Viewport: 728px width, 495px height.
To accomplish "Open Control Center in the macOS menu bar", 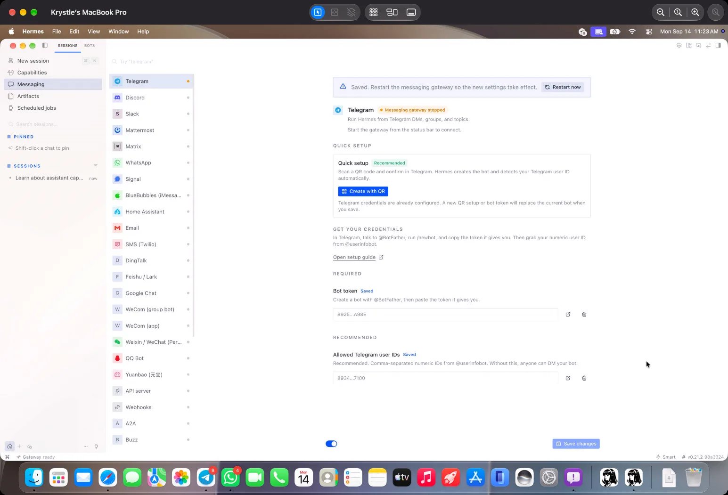I will 649,32.
